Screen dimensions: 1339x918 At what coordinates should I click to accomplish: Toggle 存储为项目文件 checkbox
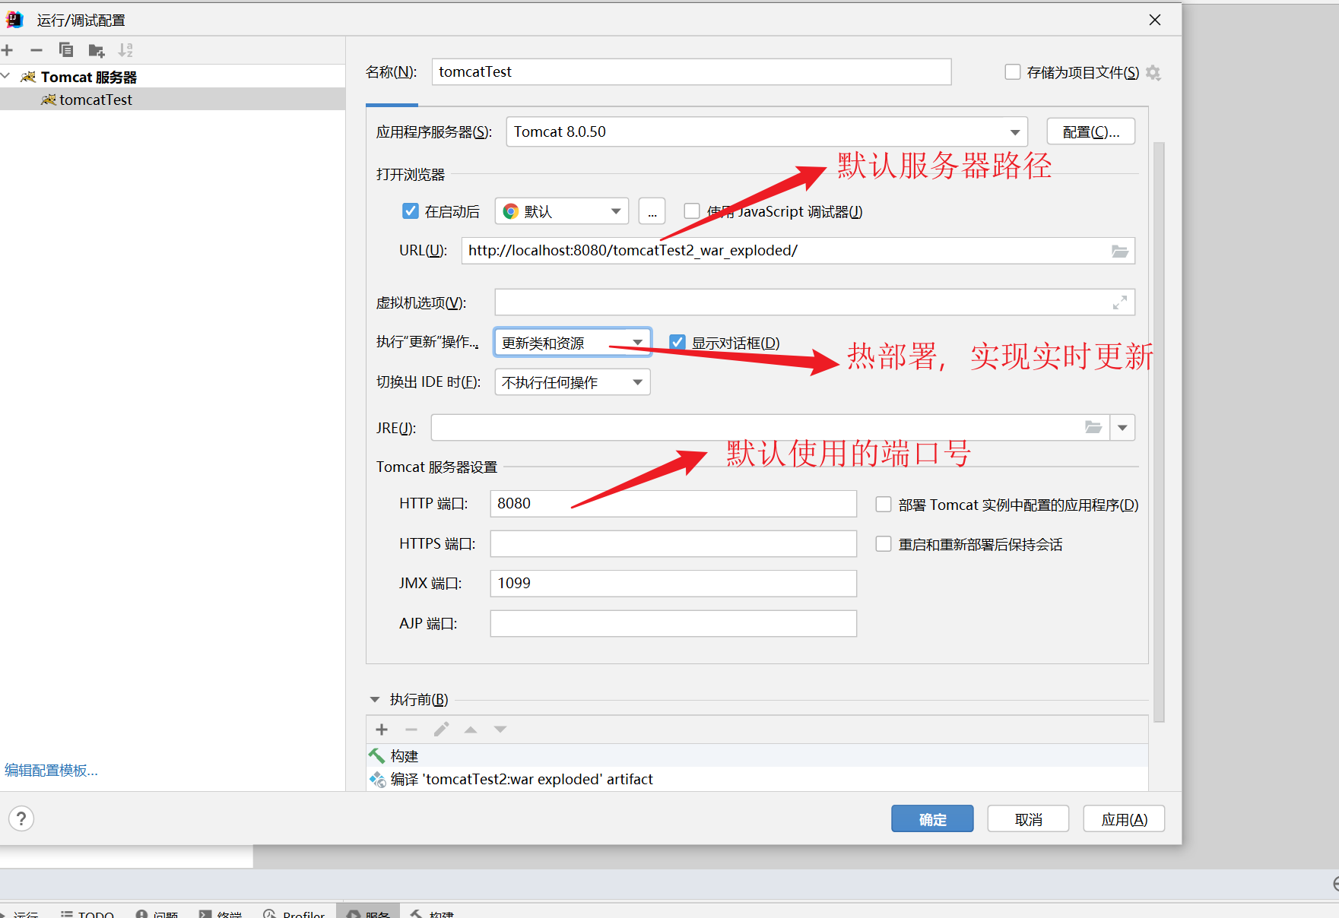pos(1013,72)
